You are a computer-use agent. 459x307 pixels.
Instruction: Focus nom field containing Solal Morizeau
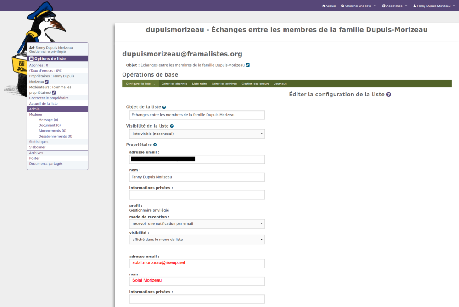tap(197, 281)
